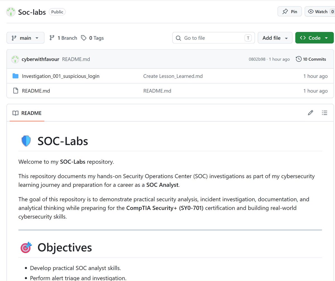The height and width of the screenshot is (281, 335).
Task: Click the pencil edit README icon
Action: [x=310, y=113]
